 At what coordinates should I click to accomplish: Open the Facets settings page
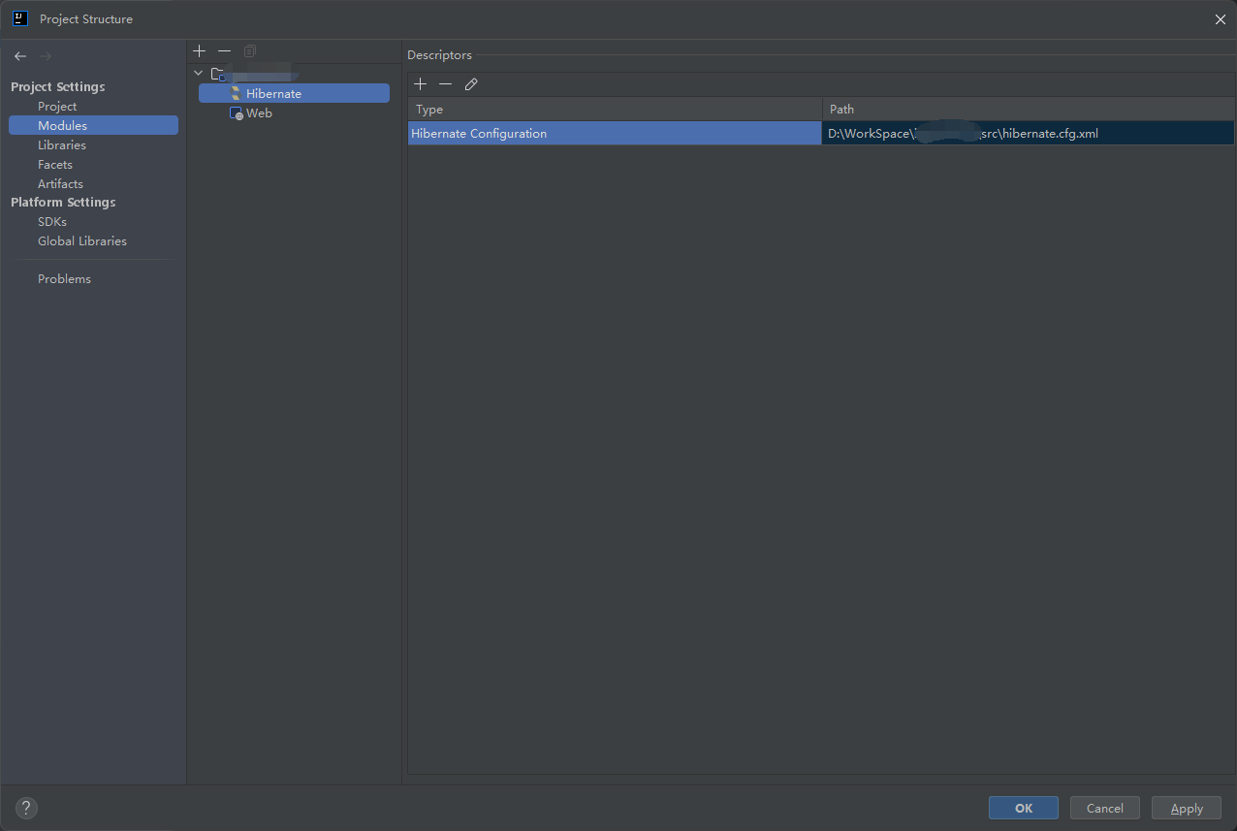tap(55, 165)
